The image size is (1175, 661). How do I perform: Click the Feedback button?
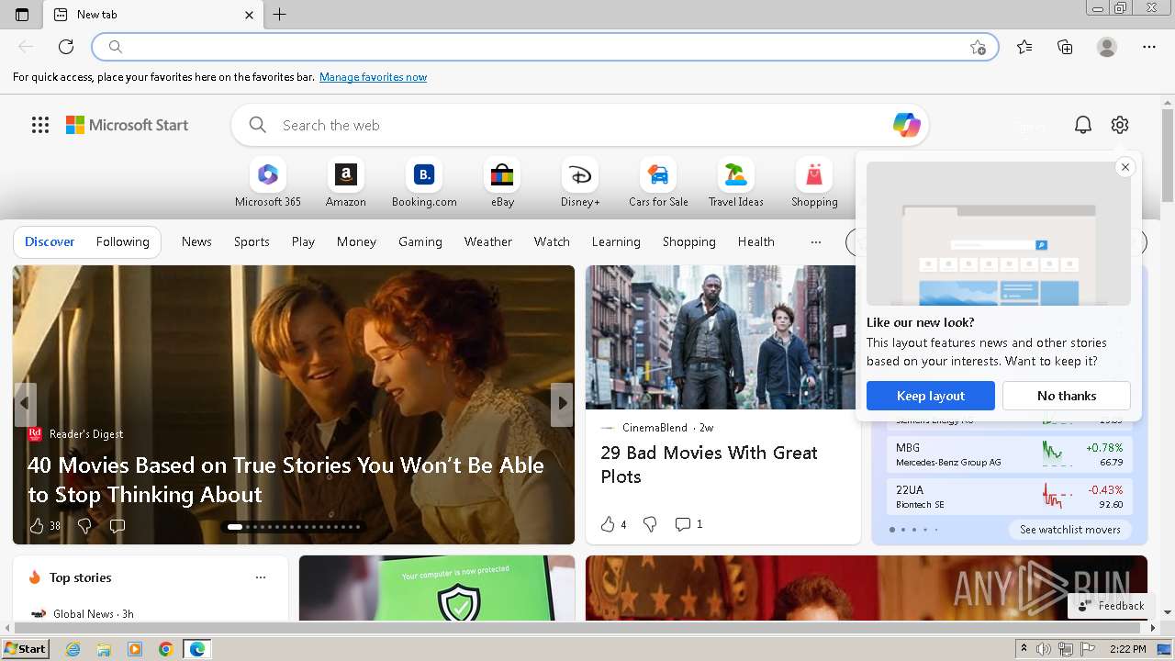pyautogui.click(x=1112, y=606)
